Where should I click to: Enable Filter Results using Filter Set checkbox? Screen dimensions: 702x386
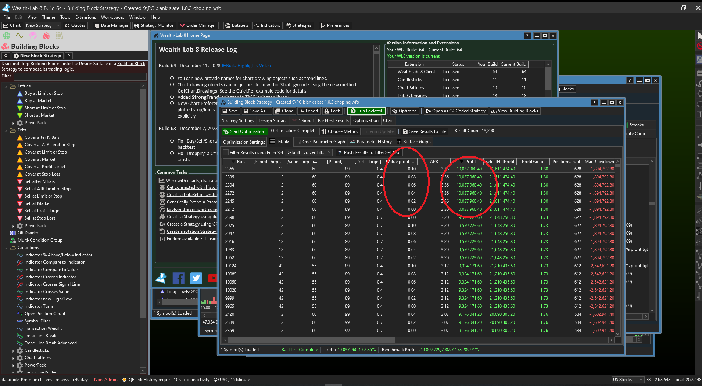click(x=226, y=152)
